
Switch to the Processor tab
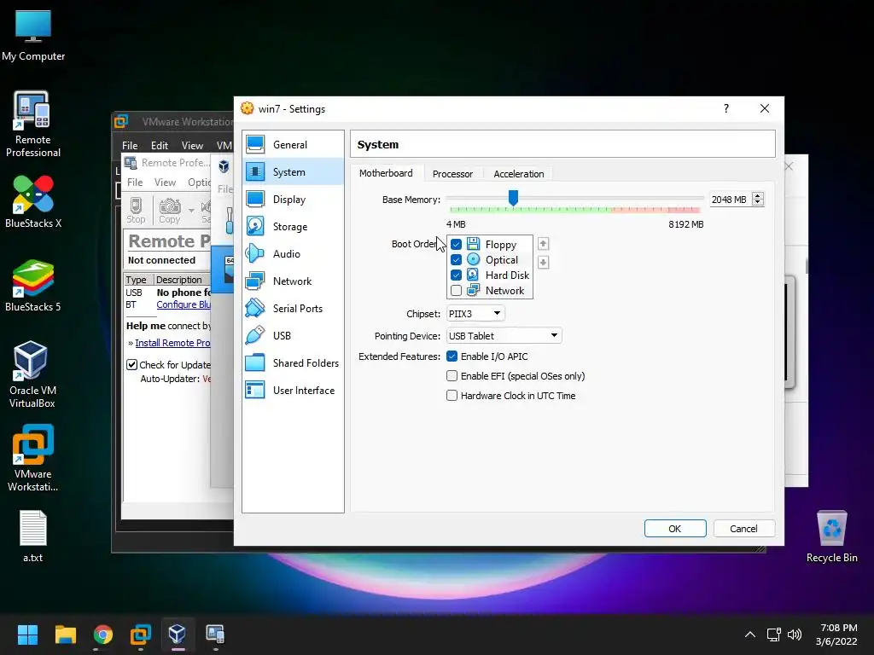(452, 174)
